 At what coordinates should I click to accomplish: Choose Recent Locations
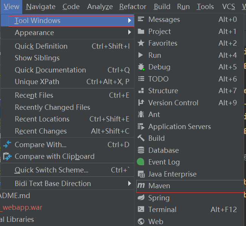(x=68, y=119)
